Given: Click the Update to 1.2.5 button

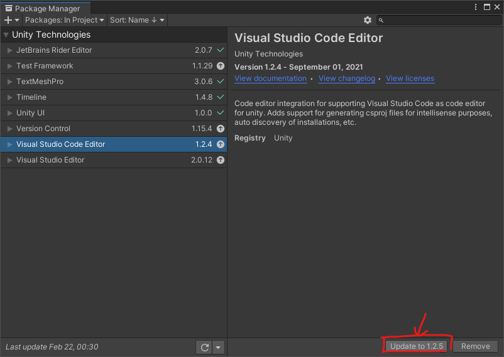Looking at the screenshot, I should click(x=417, y=346).
